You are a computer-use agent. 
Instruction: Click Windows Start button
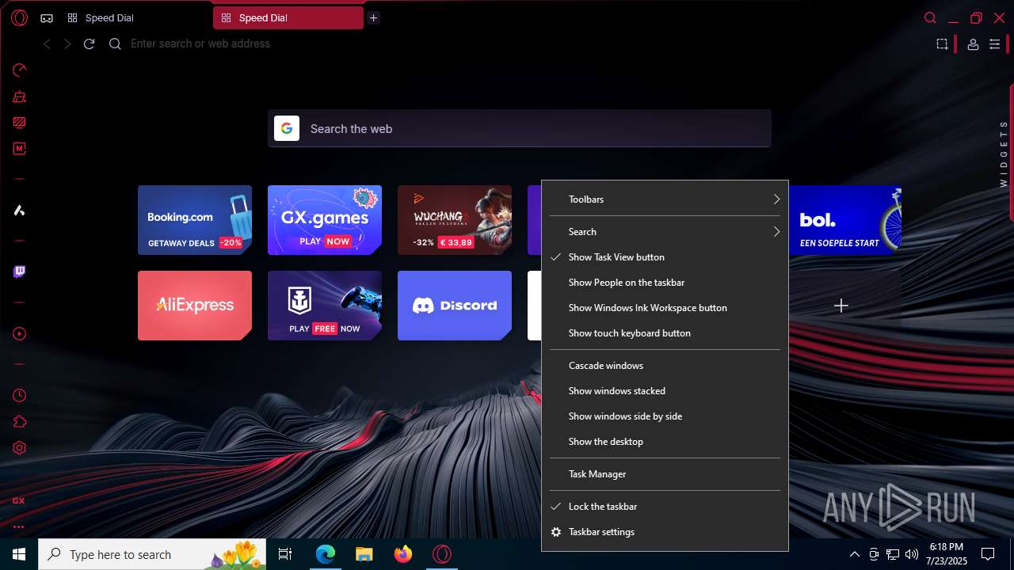[x=19, y=554]
